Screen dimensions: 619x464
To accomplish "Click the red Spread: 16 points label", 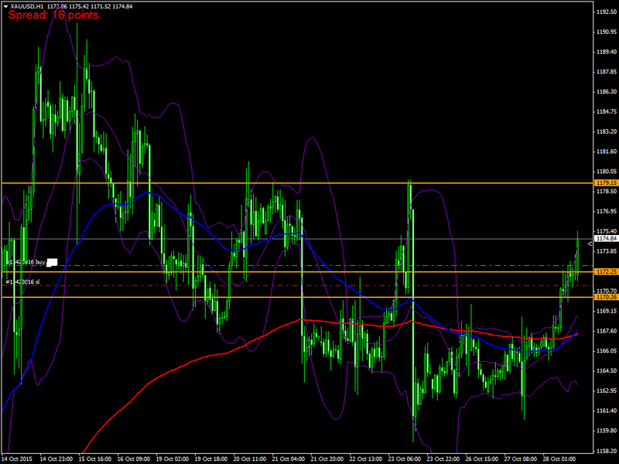I will pyautogui.click(x=54, y=15).
